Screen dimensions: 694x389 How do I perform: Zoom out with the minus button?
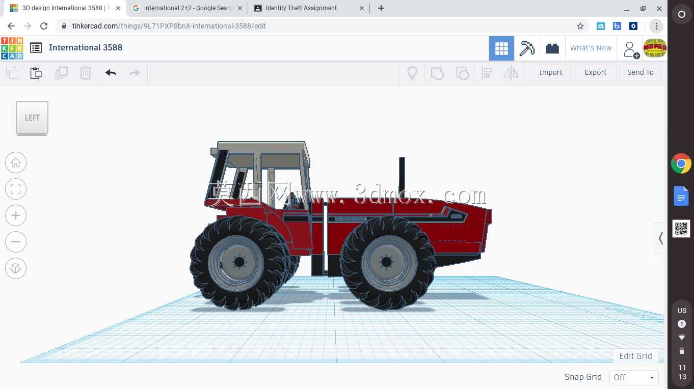pos(16,242)
